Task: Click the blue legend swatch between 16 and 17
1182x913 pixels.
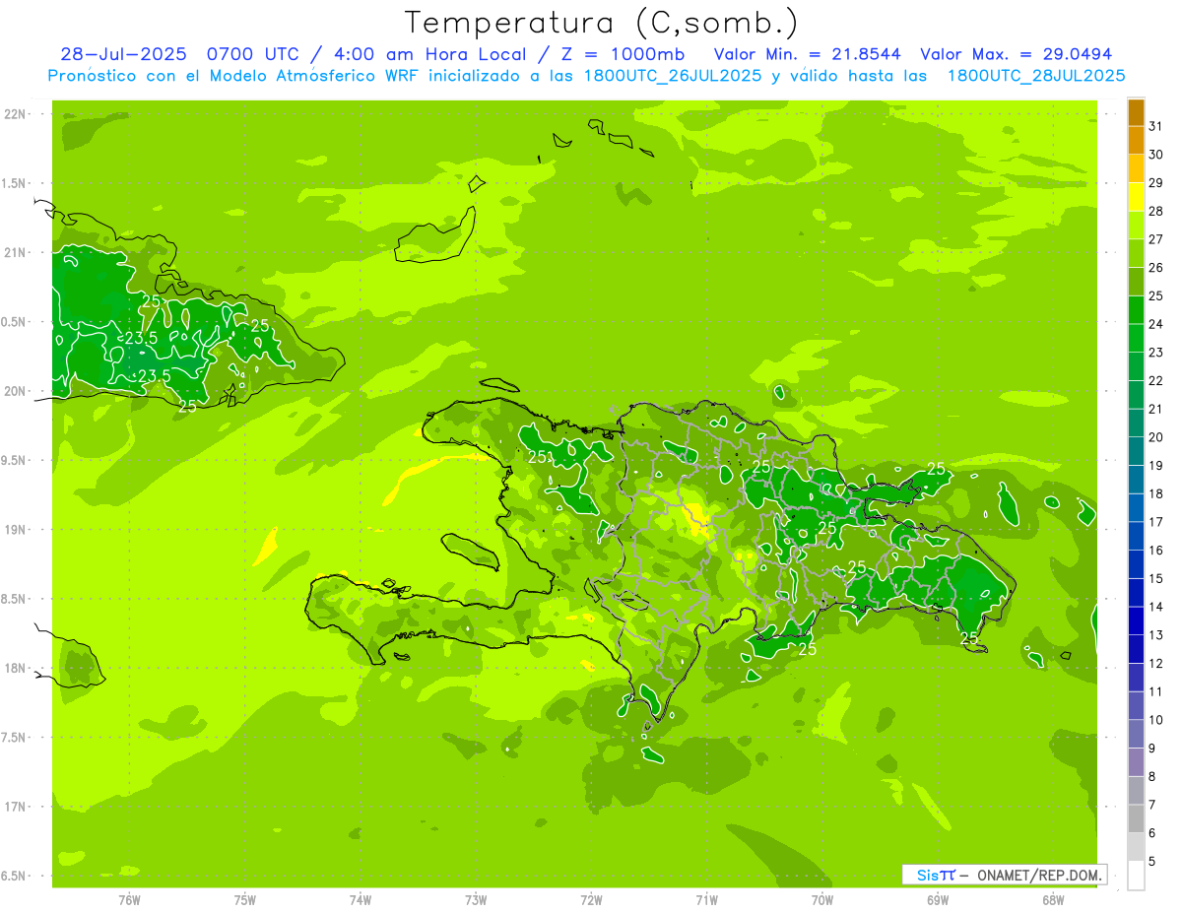Action: click(x=1136, y=537)
